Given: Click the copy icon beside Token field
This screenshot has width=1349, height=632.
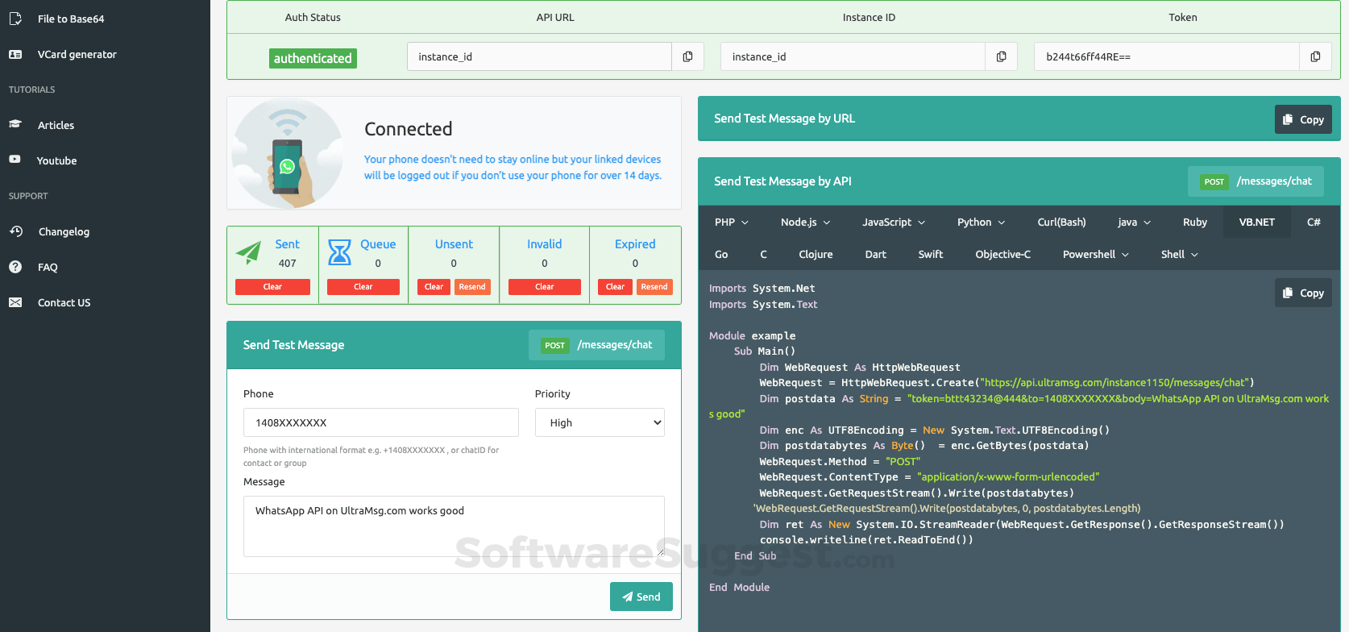Looking at the screenshot, I should pyautogui.click(x=1315, y=56).
